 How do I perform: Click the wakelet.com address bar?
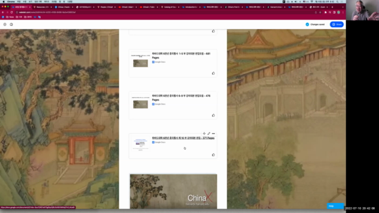165,12
